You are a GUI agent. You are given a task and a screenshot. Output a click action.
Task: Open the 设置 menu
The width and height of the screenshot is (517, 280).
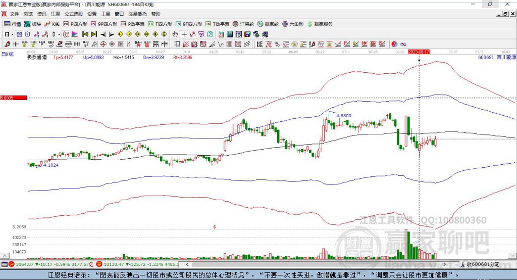92,14
